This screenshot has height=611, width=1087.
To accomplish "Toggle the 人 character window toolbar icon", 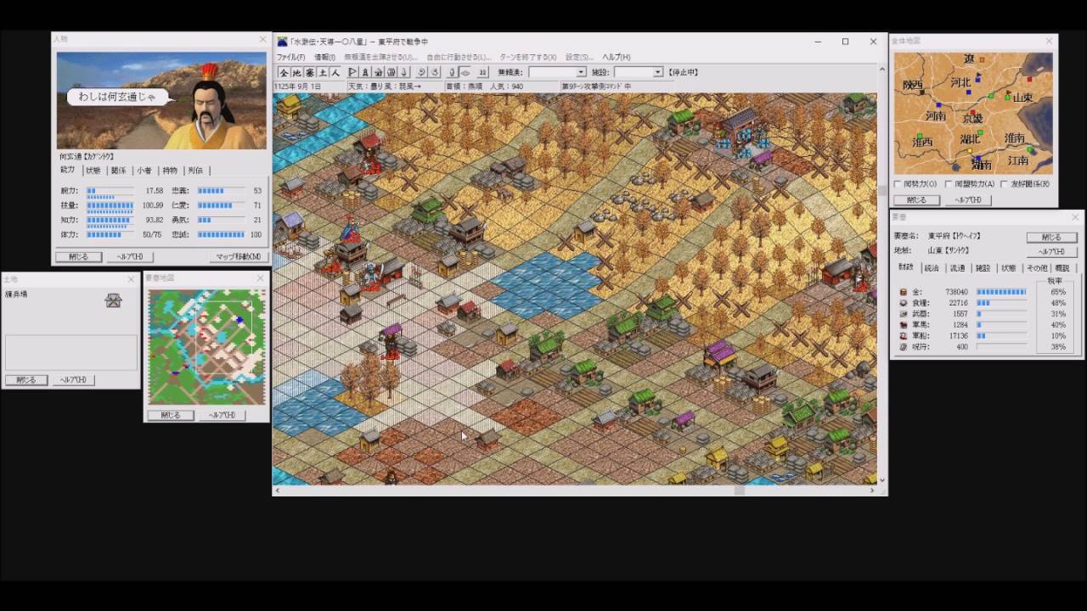I will coord(335,72).
